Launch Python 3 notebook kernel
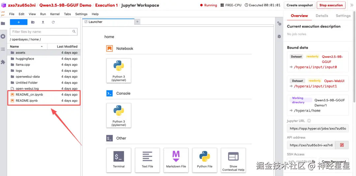 click(119, 70)
